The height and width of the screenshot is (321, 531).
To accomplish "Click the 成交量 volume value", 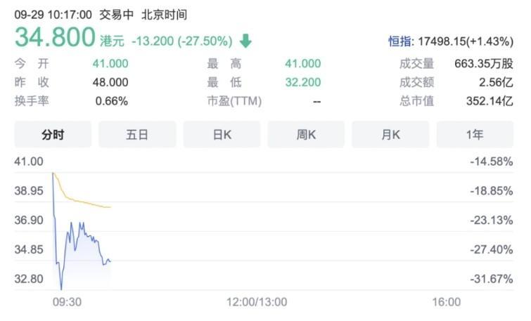I will point(484,64).
